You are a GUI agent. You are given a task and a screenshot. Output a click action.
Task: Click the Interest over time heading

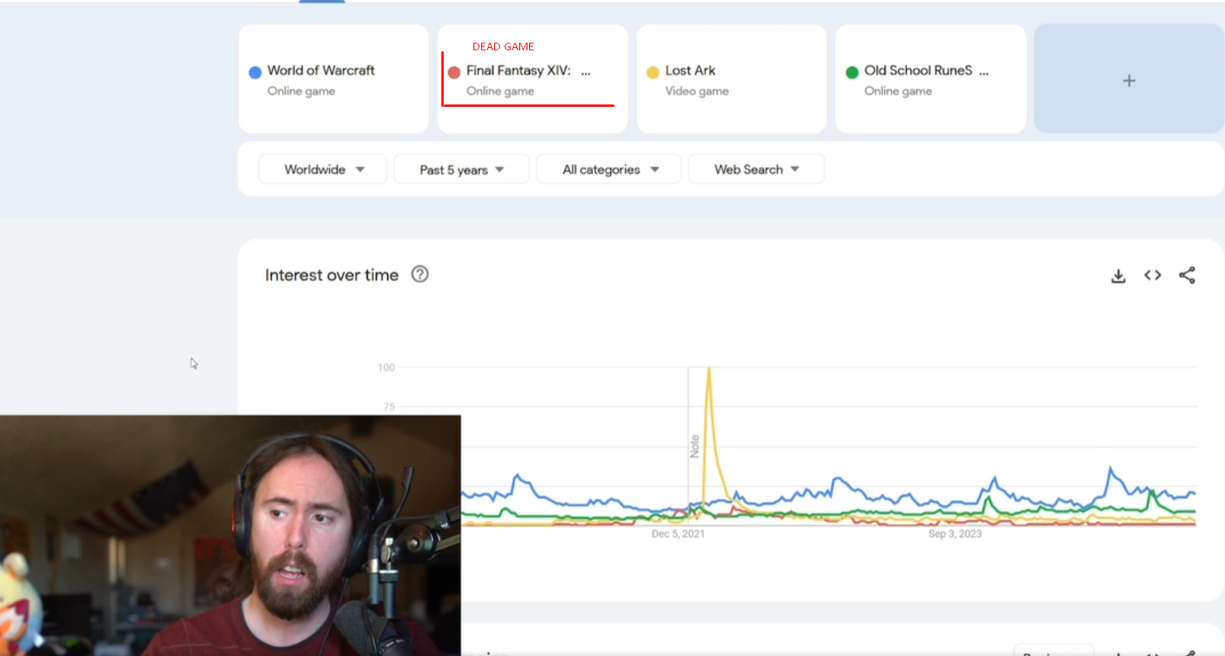click(x=332, y=275)
